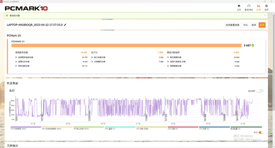Viewport: 275px width, 148px height.
Task: Click the green check beside the 5 687 score
Action: tap(253, 45)
